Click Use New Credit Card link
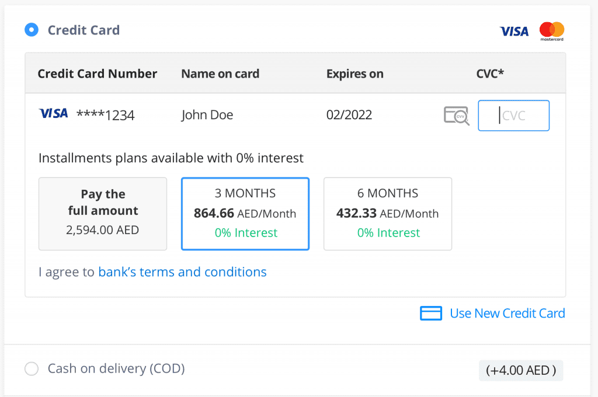This screenshot has height=397, width=598. click(507, 313)
